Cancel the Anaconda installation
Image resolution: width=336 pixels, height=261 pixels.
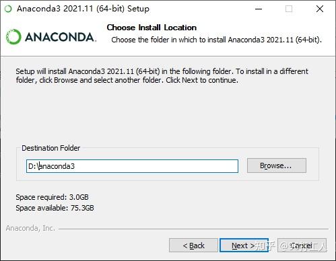(302, 246)
